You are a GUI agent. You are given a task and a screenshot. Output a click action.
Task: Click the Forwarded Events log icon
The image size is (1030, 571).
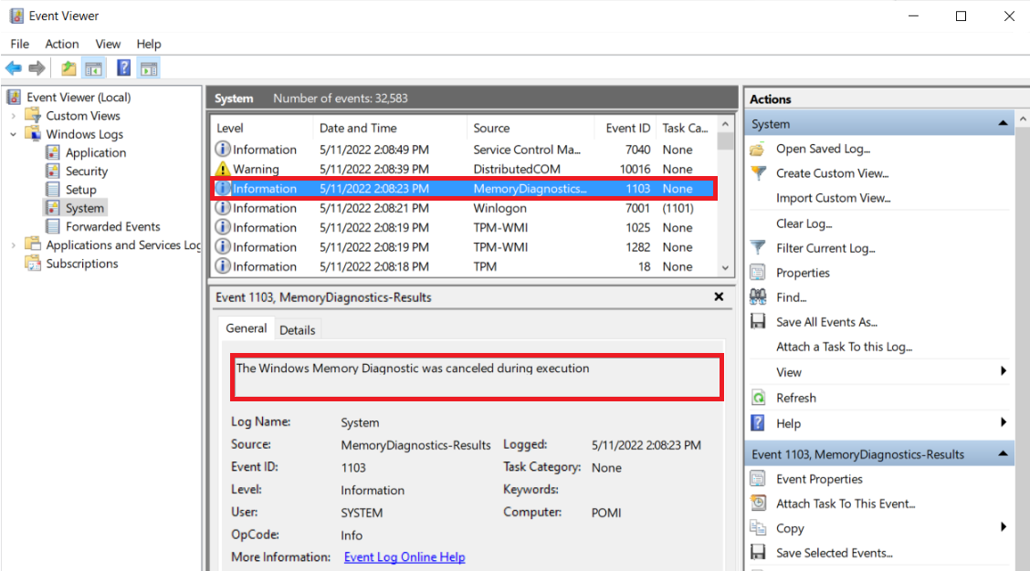pos(53,226)
